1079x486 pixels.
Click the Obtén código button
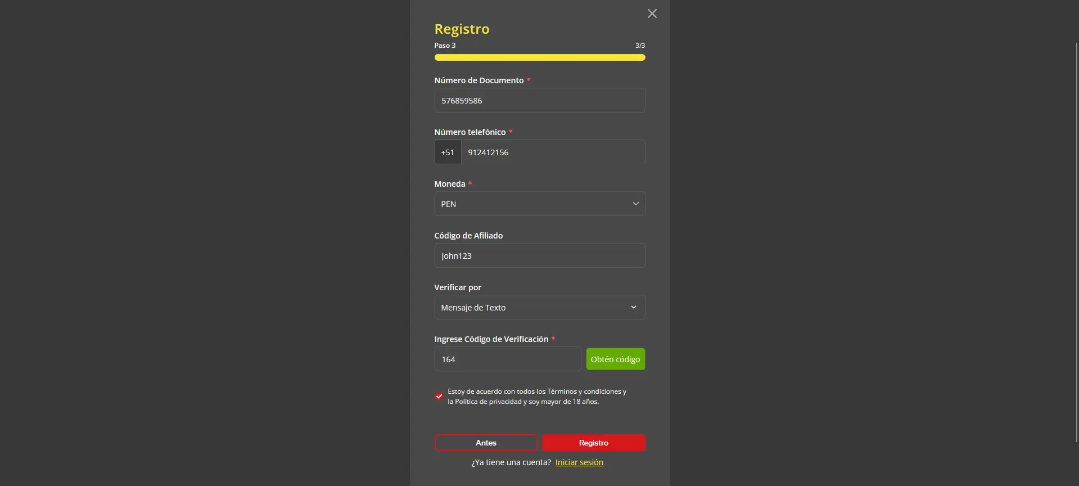pyautogui.click(x=615, y=359)
